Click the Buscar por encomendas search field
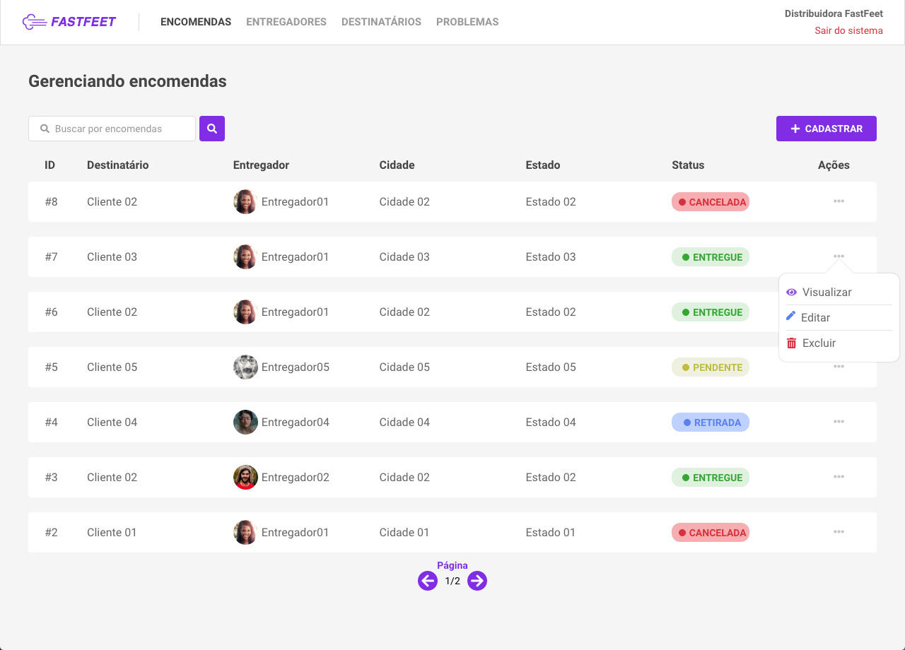 coord(112,128)
